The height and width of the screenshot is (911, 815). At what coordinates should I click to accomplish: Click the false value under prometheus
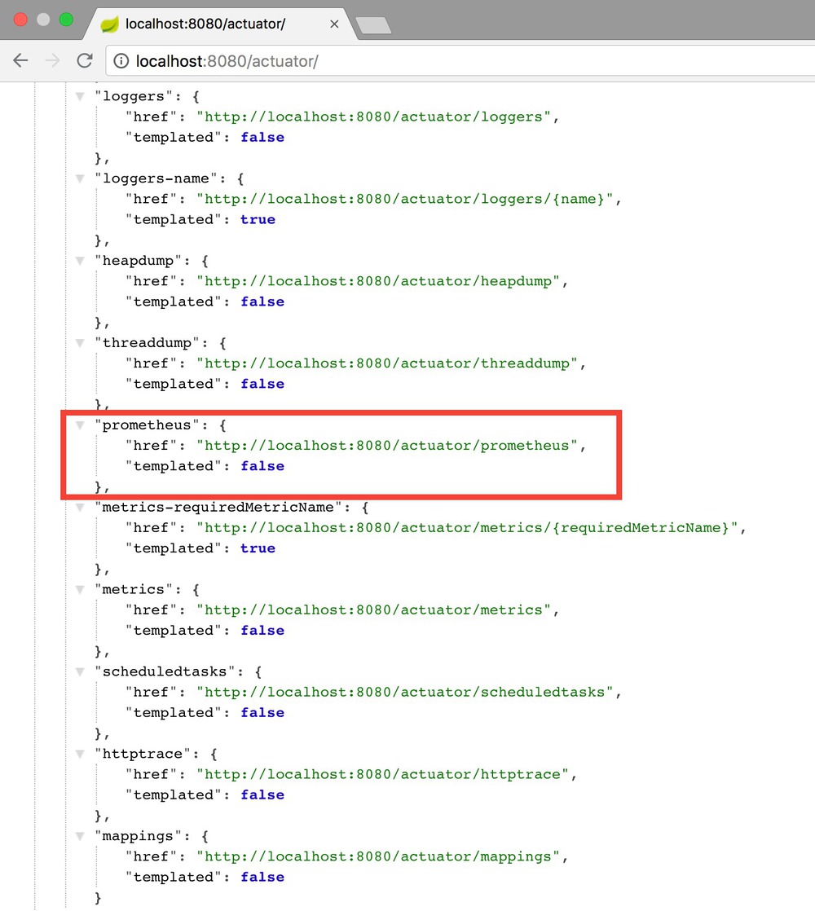click(262, 466)
